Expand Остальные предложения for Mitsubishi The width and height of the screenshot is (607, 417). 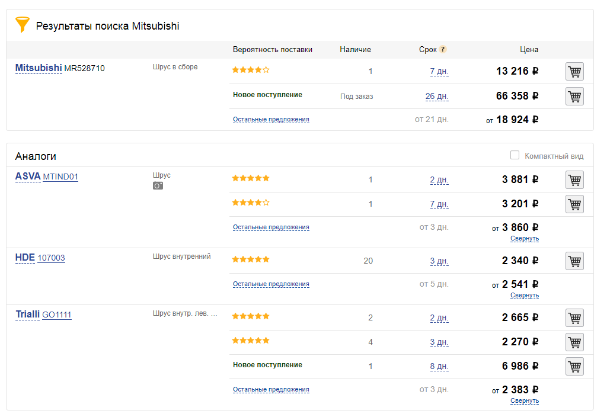pyautogui.click(x=271, y=120)
